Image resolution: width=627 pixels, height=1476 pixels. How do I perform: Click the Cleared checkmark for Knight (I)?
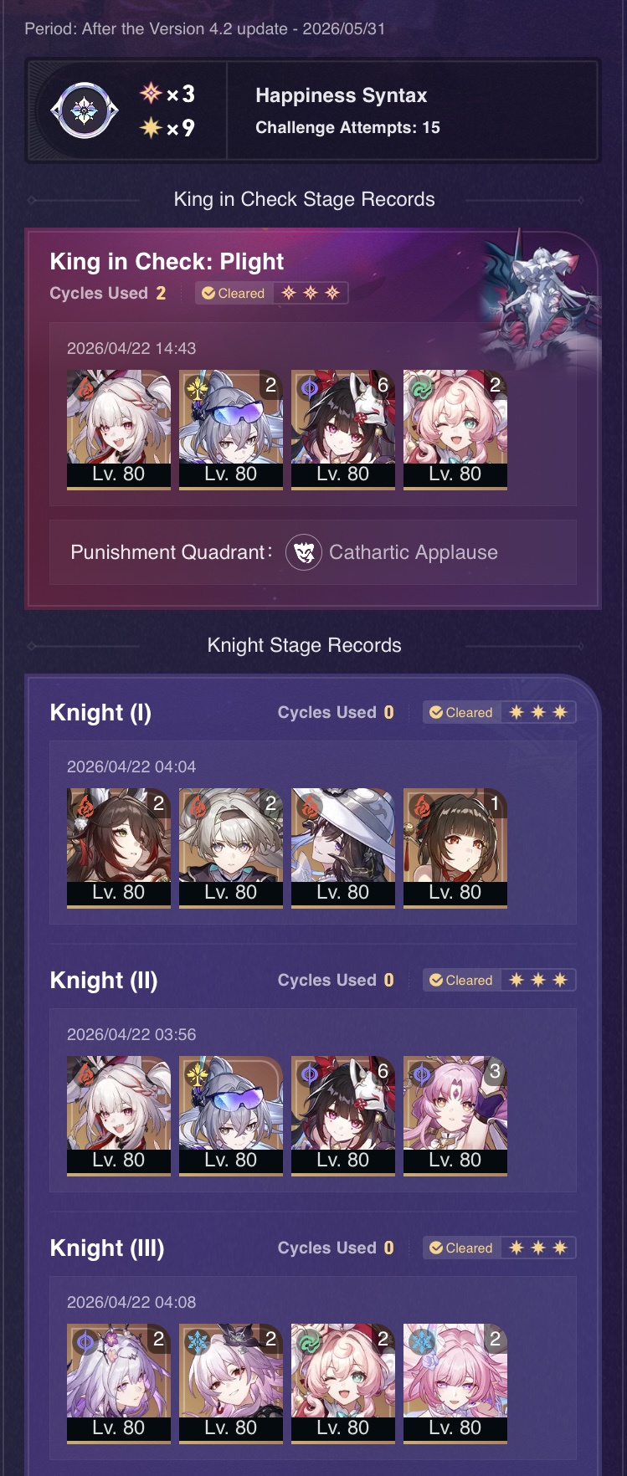coord(436,712)
